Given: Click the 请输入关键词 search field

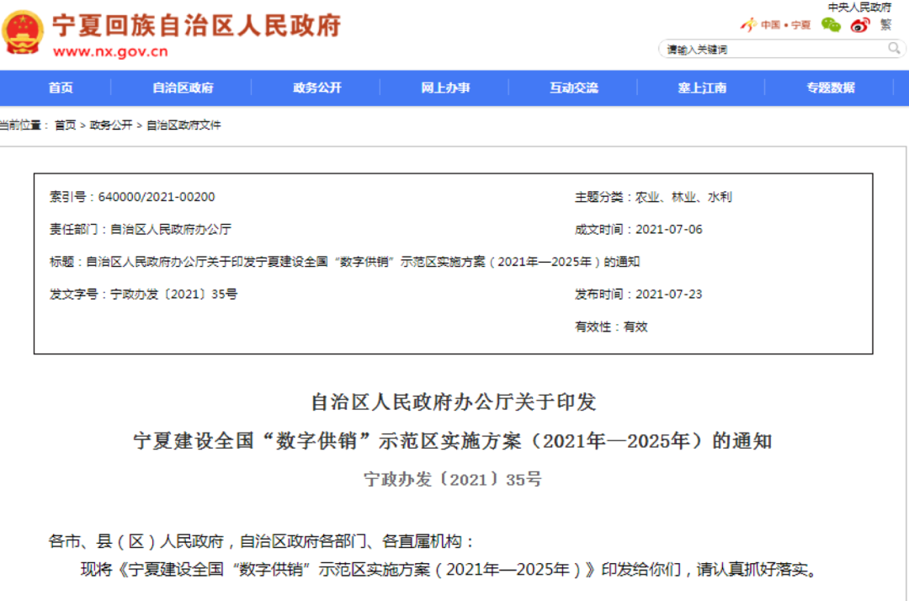Looking at the screenshot, I should click(x=774, y=50).
